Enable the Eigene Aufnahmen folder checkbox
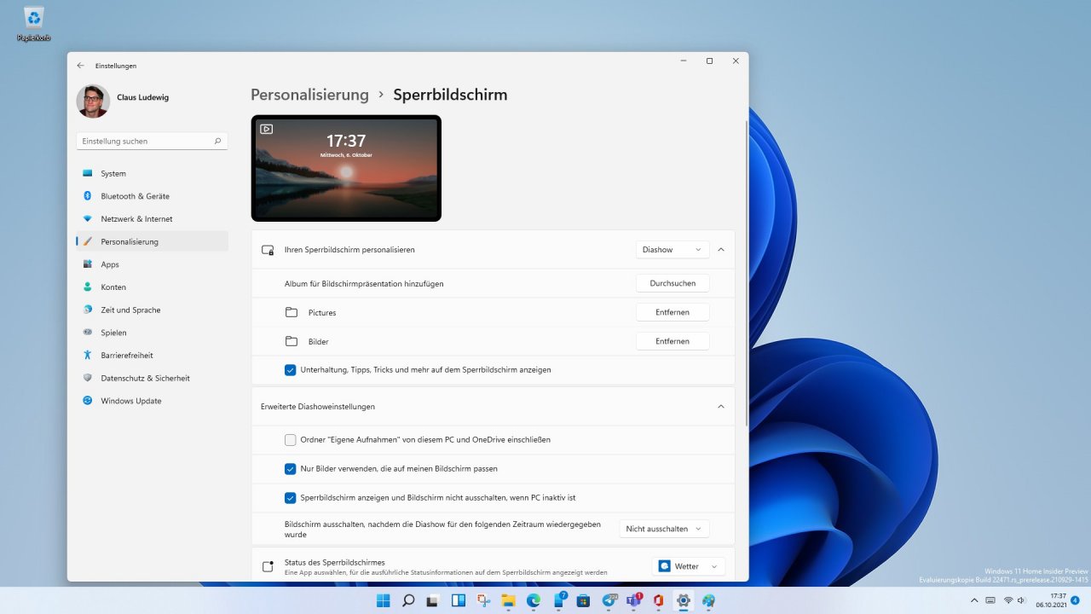Viewport: 1091px width, 614px height. 291,440
